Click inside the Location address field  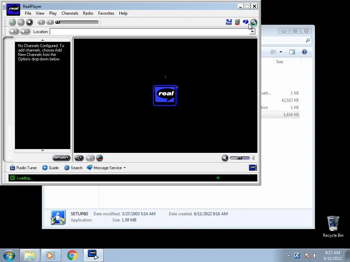click(150, 32)
